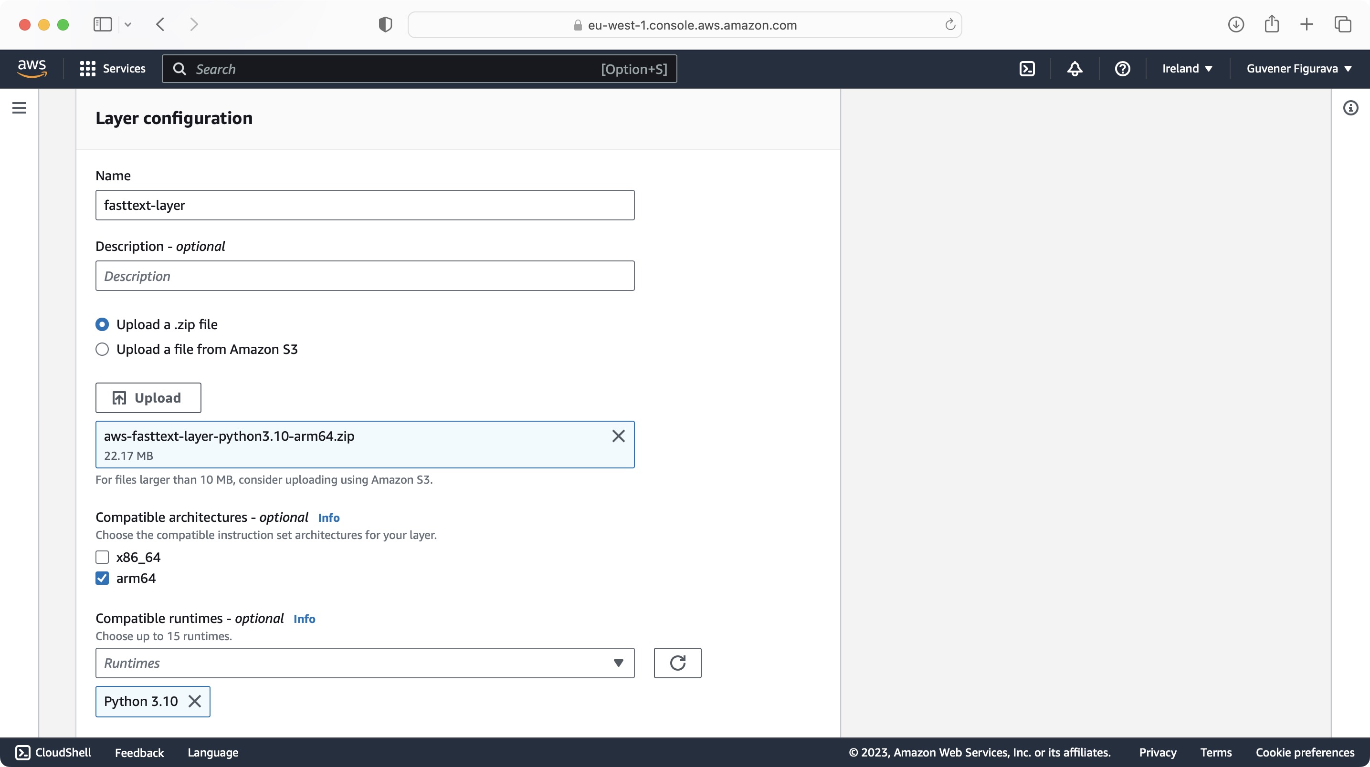Image resolution: width=1370 pixels, height=767 pixels.
Task: Open the Services menu
Action: pyautogui.click(x=113, y=69)
